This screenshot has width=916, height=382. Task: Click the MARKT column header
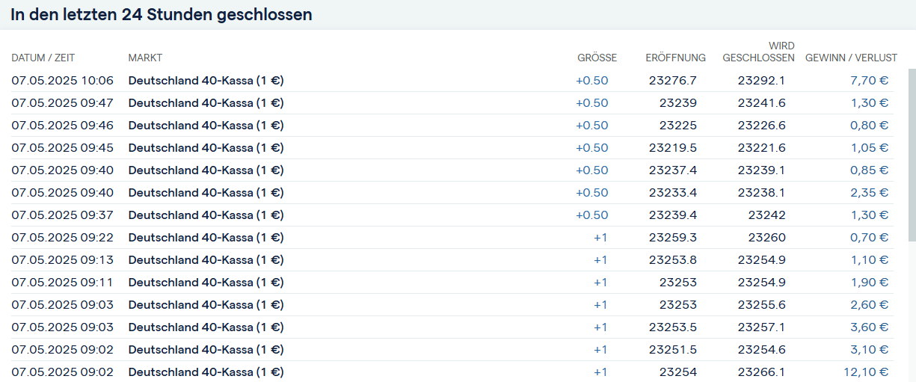(x=145, y=58)
